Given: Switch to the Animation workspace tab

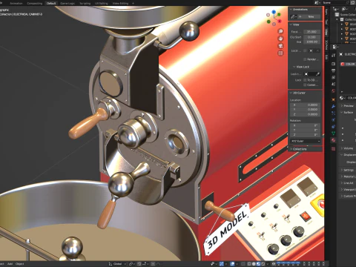Looking at the screenshot, I should [x=16, y=4].
